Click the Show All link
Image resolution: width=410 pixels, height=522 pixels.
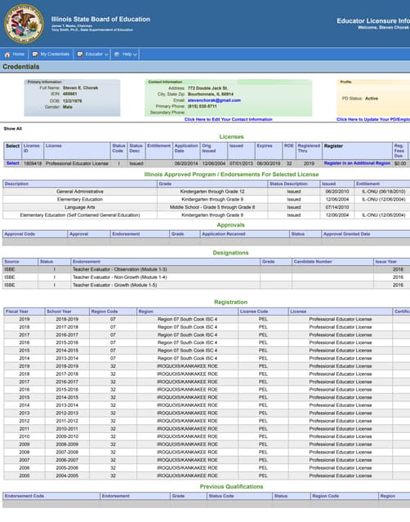pos(13,129)
